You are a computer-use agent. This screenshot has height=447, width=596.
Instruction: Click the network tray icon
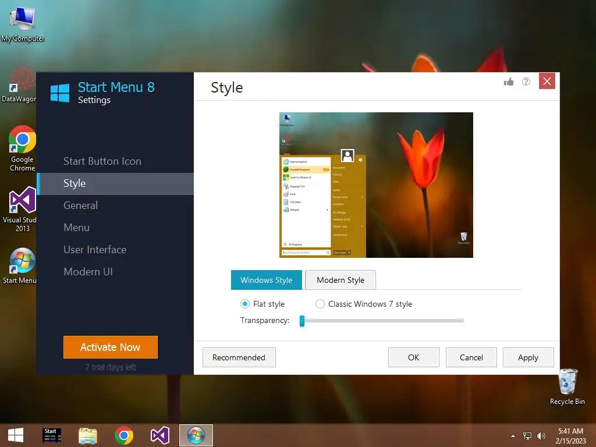coord(527,435)
